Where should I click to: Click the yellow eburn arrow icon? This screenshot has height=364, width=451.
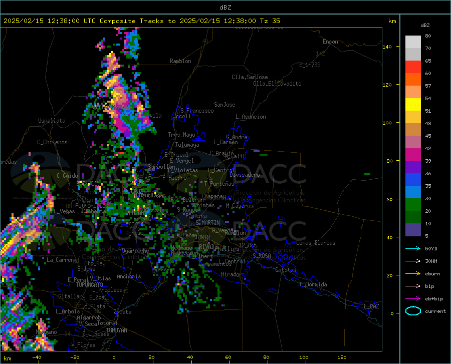click(413, 274)
